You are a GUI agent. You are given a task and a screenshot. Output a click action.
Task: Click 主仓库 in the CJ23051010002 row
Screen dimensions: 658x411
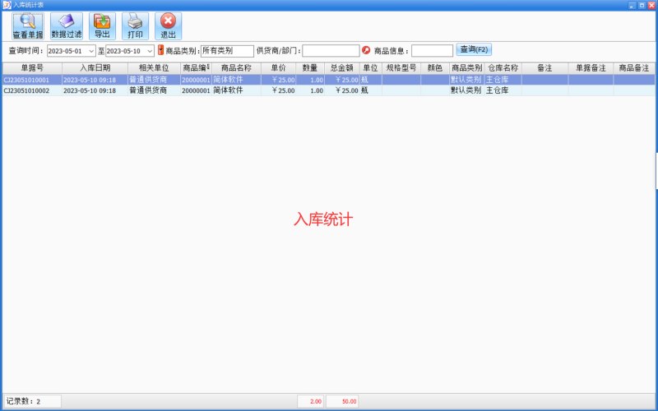pyautogui.click(x=498, y=90)
